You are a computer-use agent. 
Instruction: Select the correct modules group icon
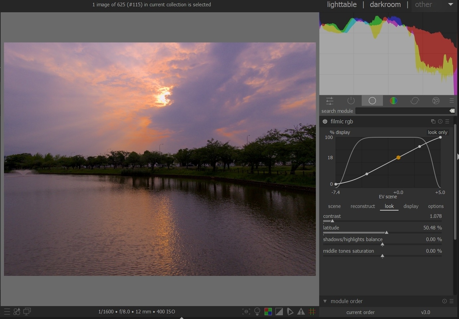click(x=415, y=101)
